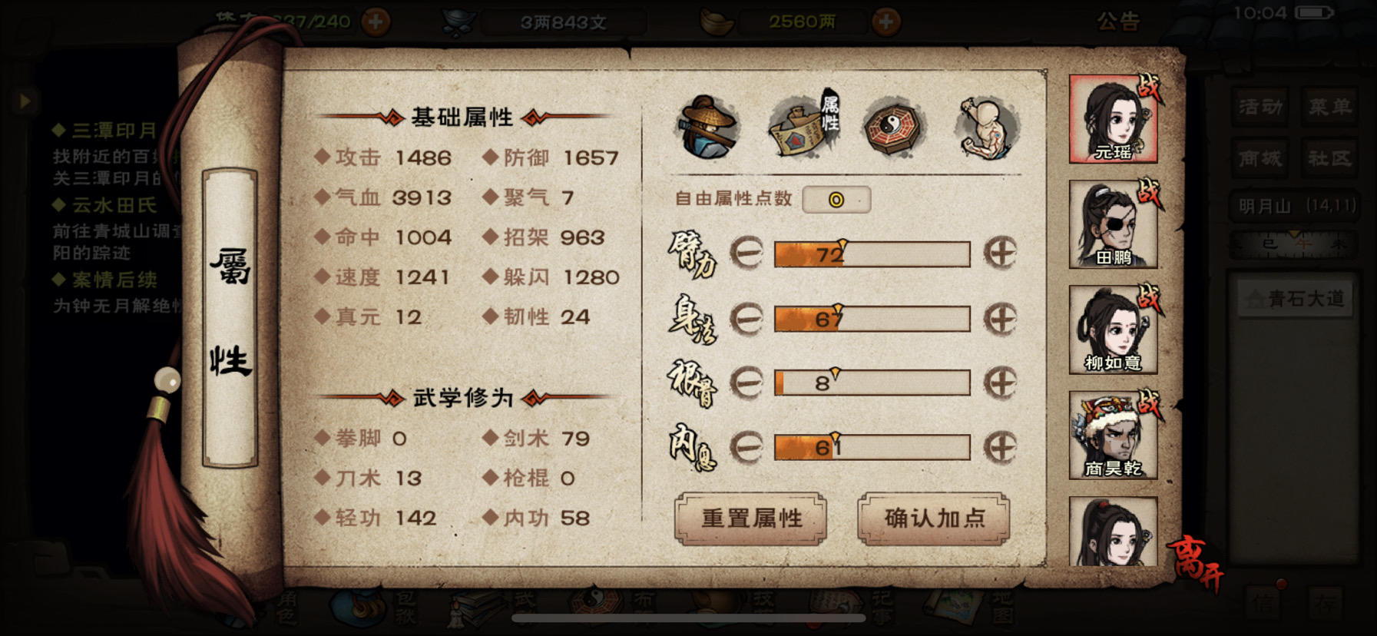Select character 元瑶 portrait

click(1113, 119)
